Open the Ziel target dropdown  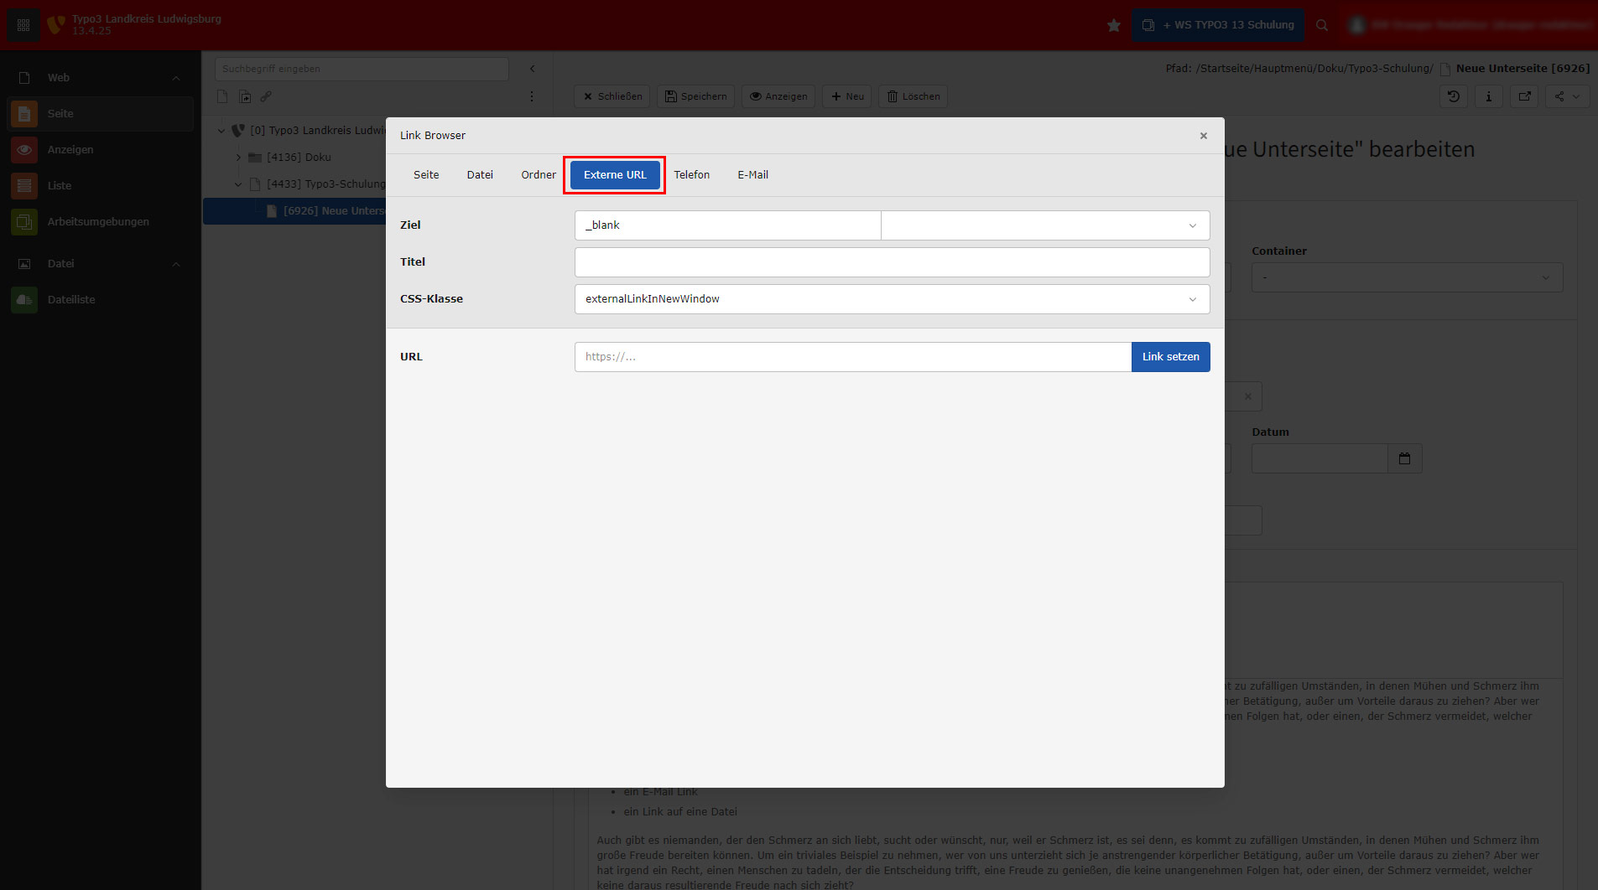pyautogui.click(x=1044, y=225)
